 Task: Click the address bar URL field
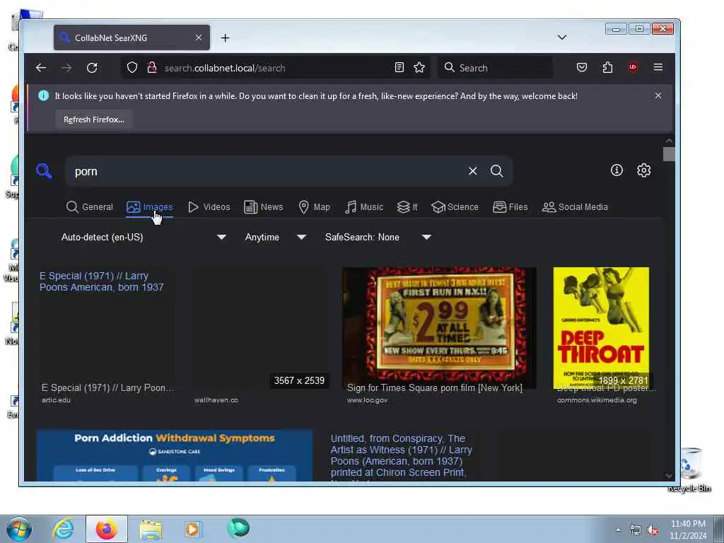[x=276, y=68]
